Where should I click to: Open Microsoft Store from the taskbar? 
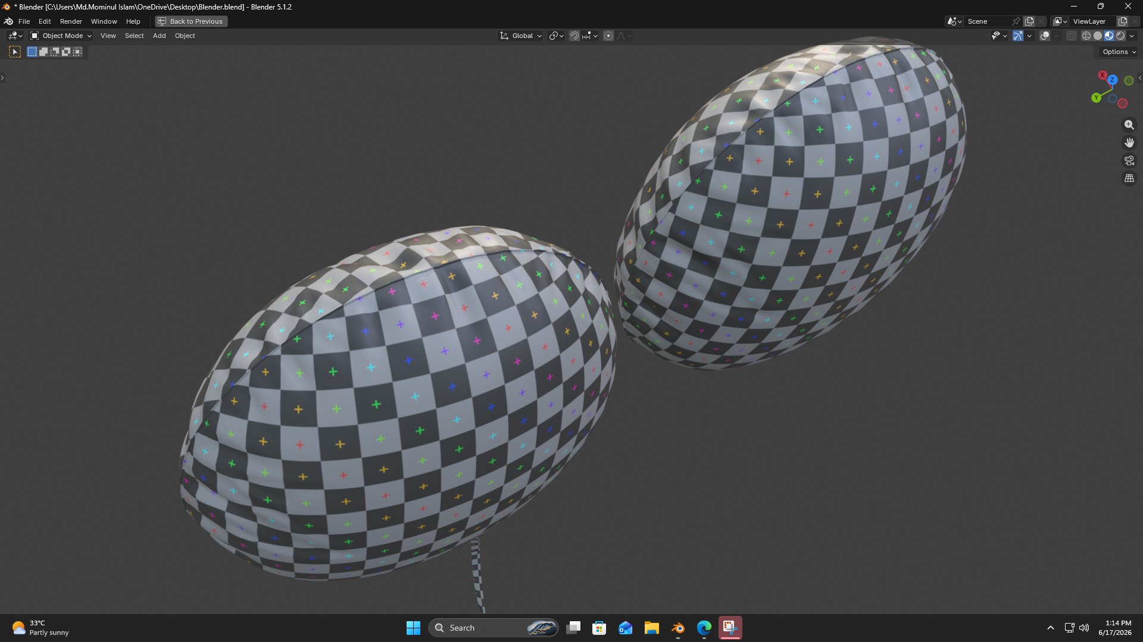point(599,628)
